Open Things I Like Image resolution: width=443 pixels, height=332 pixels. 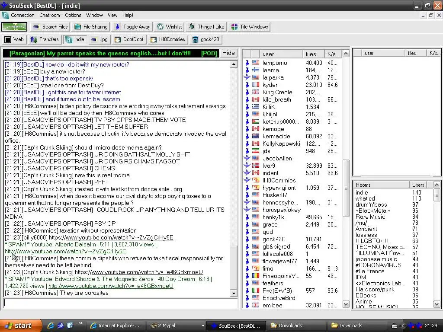click(x=206, y=27)
